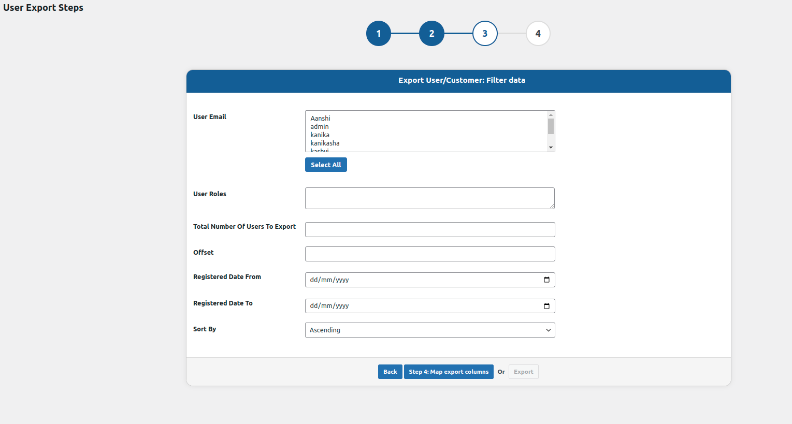Viewport: 792px width, 424px height.
Task: Click into the Offset input field
Action: pyautogui.click(x=429, y=254)
